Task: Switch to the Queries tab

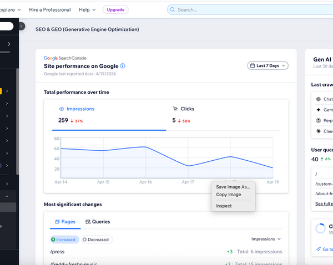Action: (x=98, y=222)
